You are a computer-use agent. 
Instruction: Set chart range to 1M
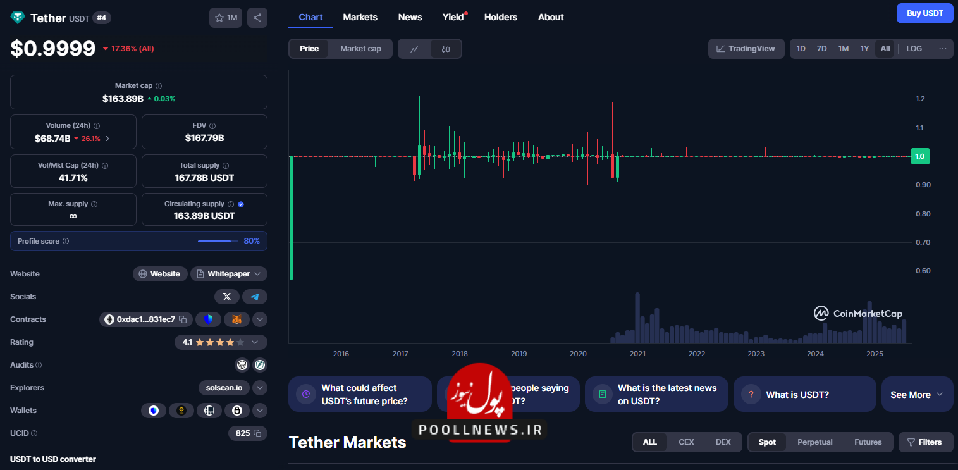click(x=843, y=49)
